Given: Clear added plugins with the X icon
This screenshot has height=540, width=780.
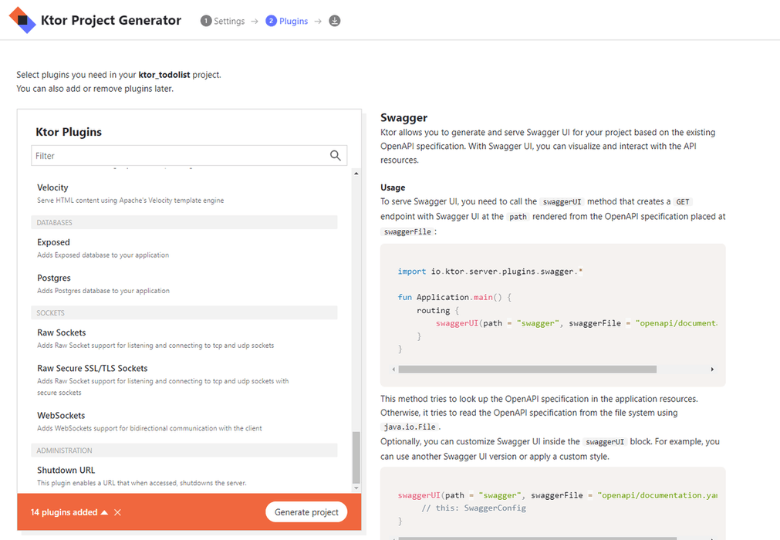Looking at the screenshot, I should click(x=117, y=512).
